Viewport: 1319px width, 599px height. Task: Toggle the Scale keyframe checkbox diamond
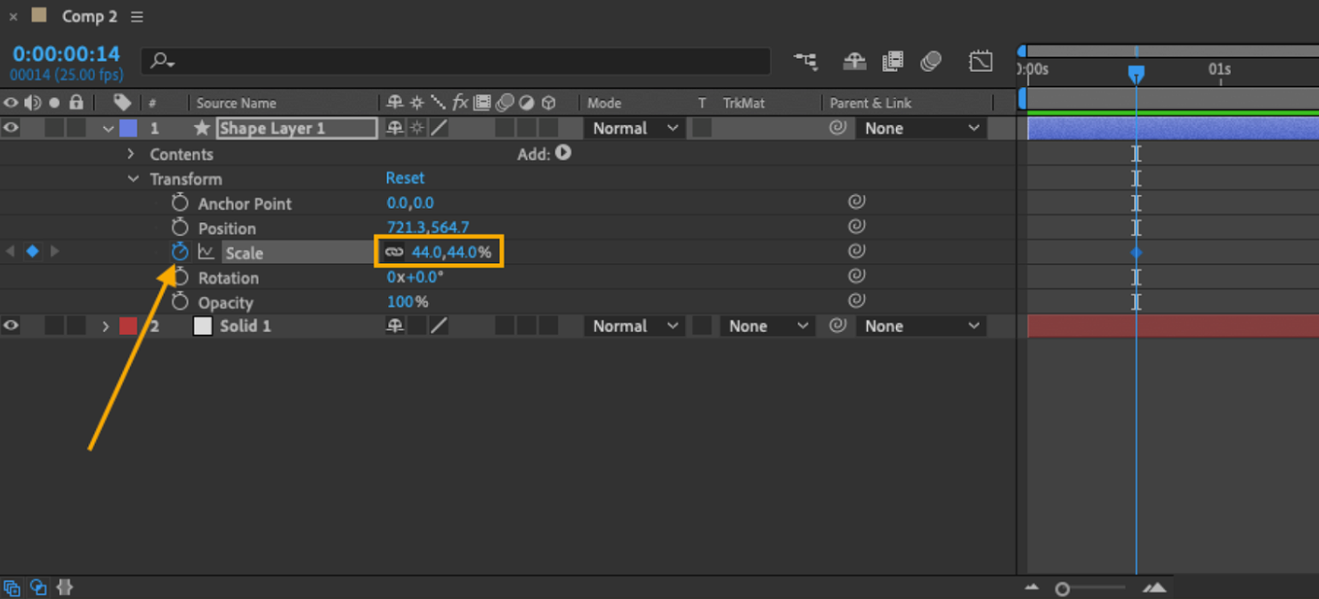pos(33,252)
